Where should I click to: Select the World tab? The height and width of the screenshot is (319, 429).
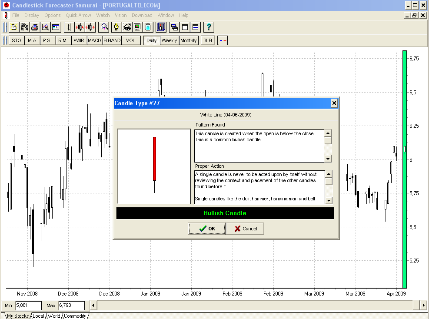coord(54,316)
